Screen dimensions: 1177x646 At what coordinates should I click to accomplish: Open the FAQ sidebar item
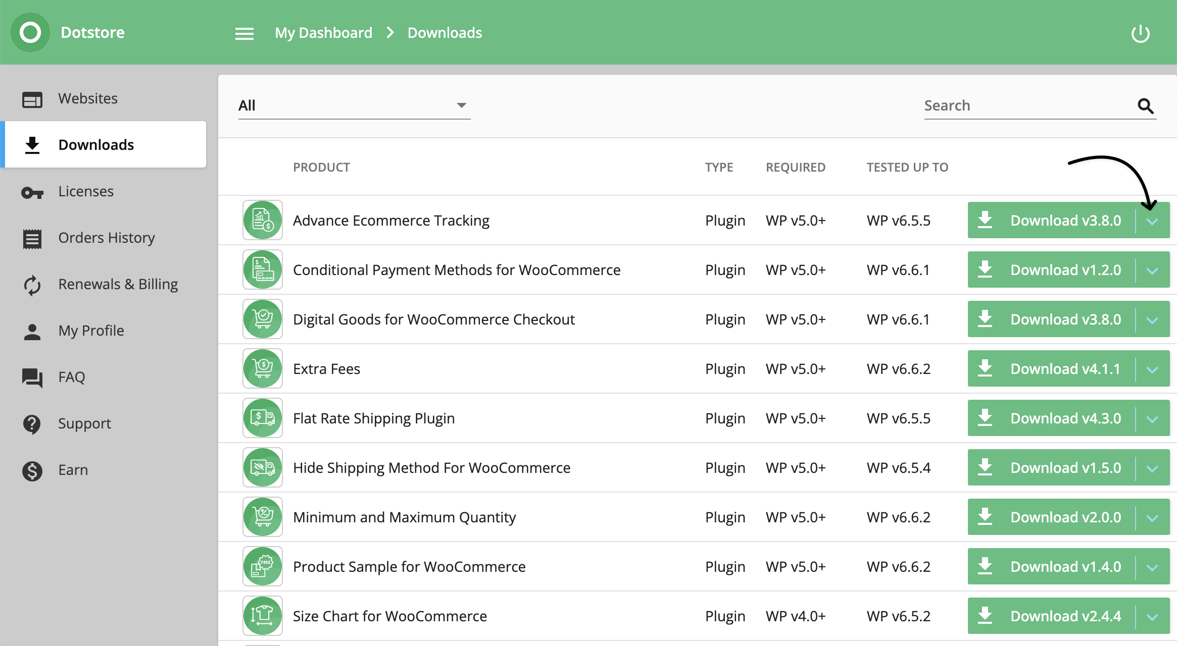[x=103, y=377]
